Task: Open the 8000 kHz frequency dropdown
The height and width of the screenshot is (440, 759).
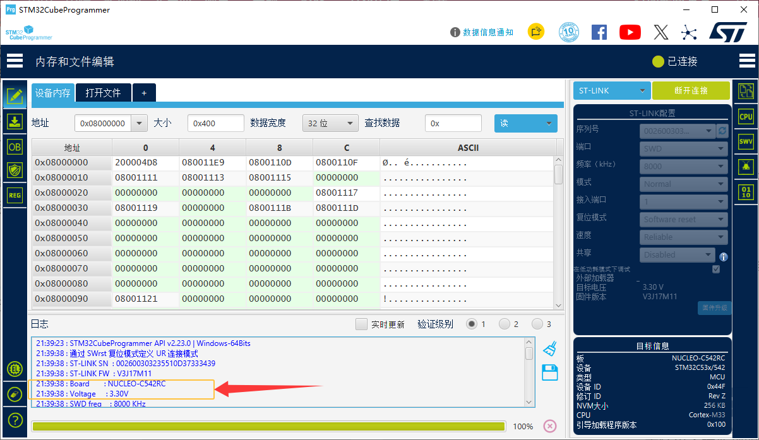Action: pyautogui.click(x=684, y=167)
